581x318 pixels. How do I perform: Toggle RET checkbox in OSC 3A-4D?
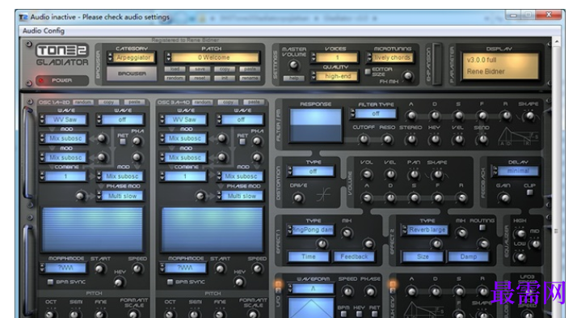coord(242,142)
